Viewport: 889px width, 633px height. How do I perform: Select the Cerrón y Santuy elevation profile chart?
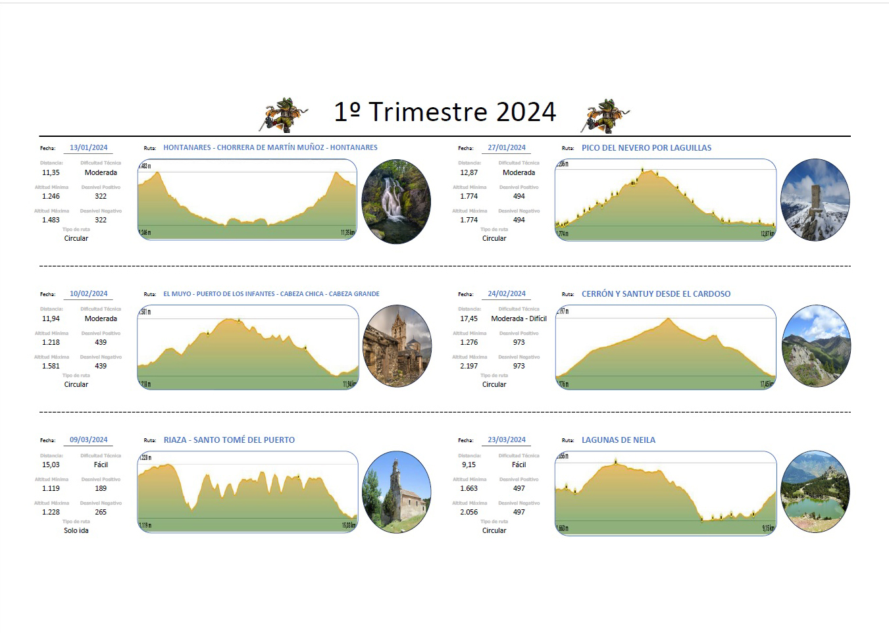click(666, 347)
